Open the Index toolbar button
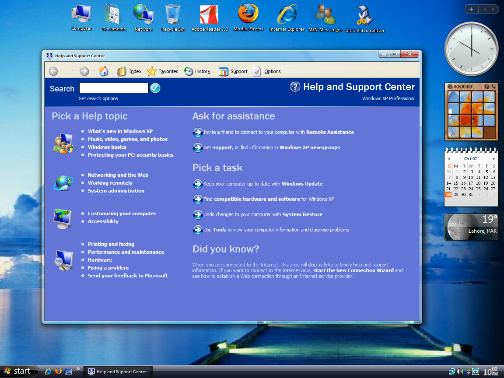 pos(129,71)
